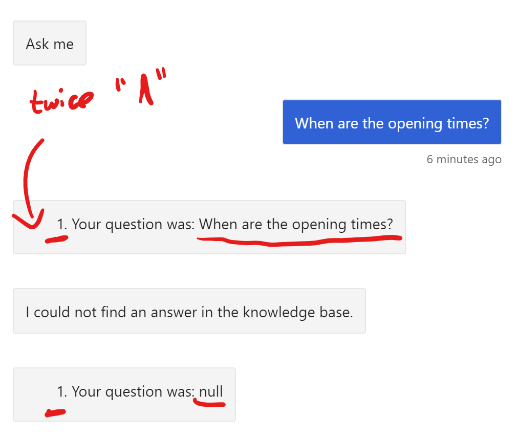Click the red handwritten word "twice"

(x=61, y=101)
